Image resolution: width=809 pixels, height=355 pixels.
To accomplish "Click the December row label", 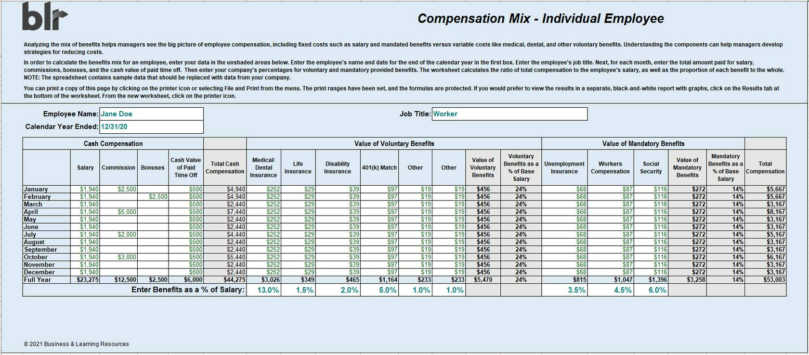I will (47, 272).
